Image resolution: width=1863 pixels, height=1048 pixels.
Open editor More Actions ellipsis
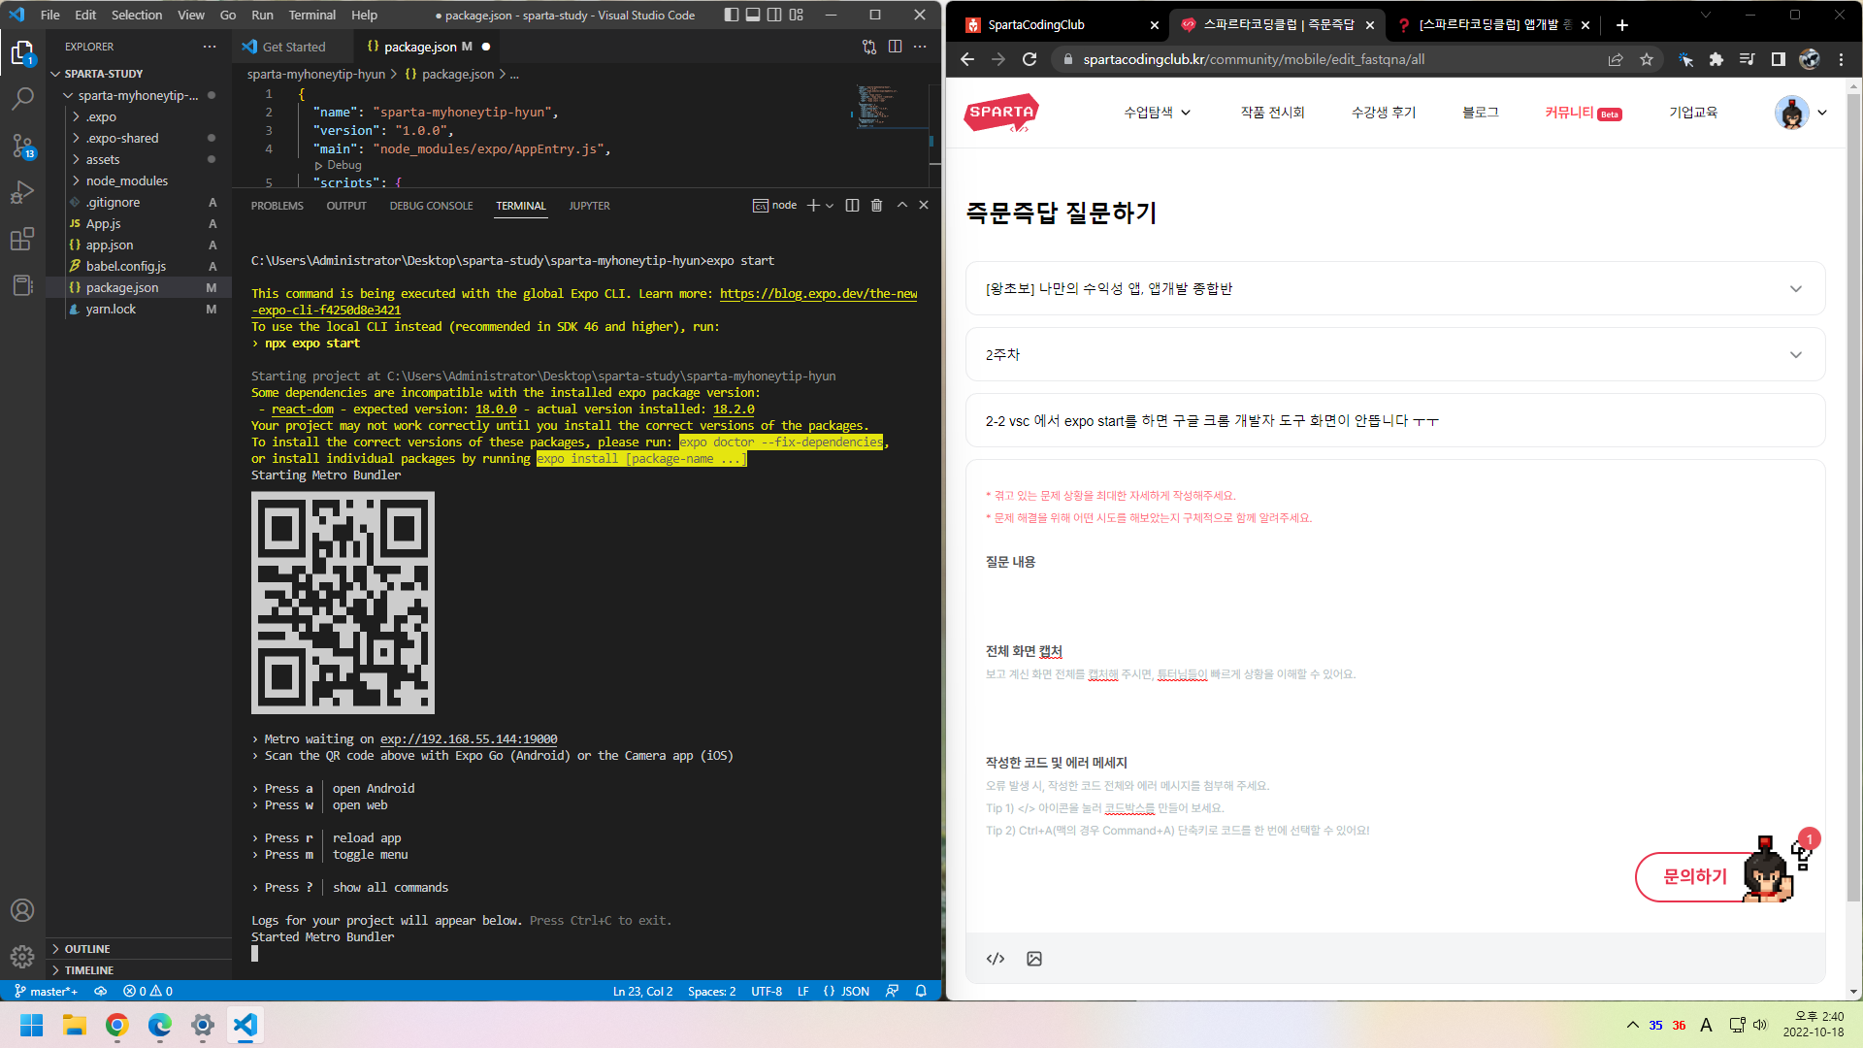pos(920,47)
